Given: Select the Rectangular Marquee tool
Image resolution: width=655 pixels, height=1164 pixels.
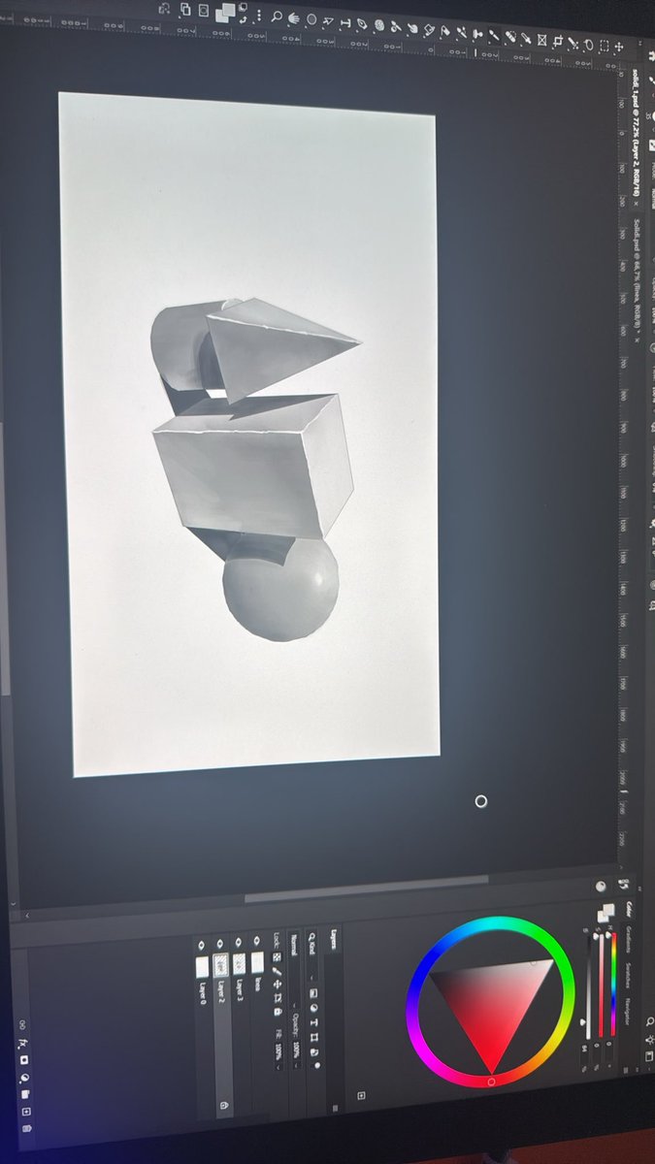Looking at the screenshot, I should tap(605, 46).
